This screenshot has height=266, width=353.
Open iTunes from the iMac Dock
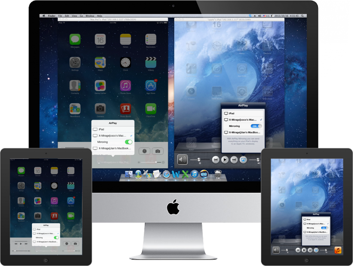tap(194, 174)
